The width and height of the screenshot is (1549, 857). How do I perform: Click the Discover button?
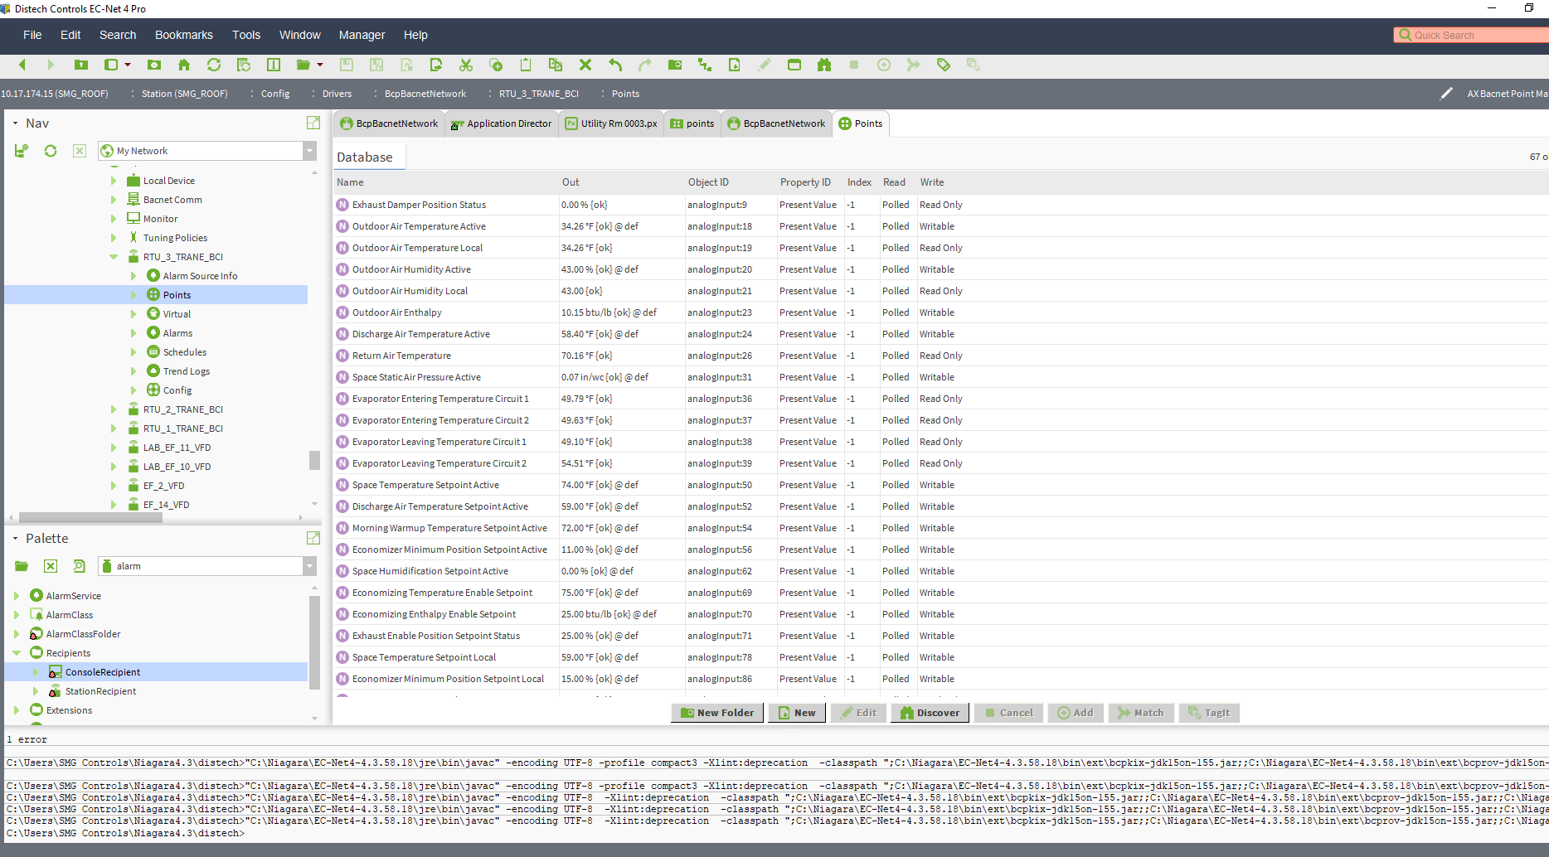point(930,713)
